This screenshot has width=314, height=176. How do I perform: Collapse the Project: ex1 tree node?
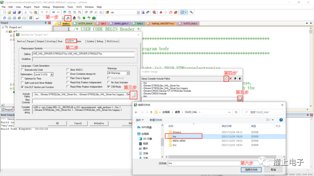tap(3, 27)
